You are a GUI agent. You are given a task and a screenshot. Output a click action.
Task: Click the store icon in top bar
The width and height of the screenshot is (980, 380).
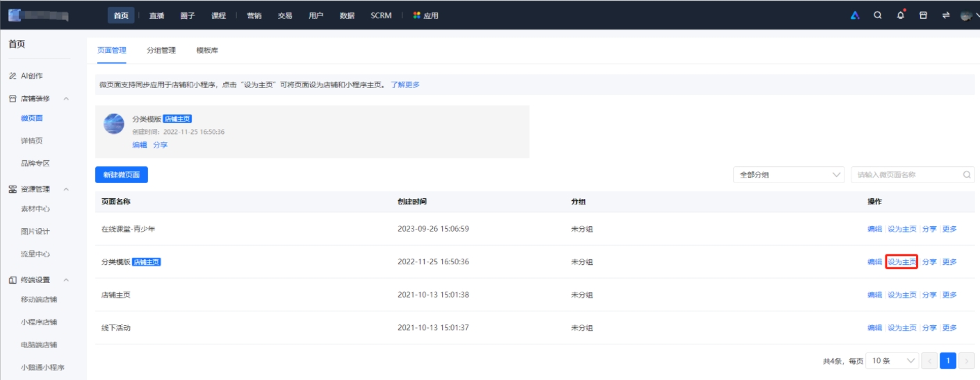click(x=923, y=15)
